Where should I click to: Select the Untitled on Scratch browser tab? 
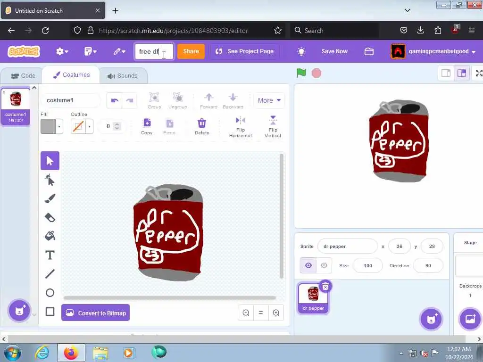coord(53,10)
